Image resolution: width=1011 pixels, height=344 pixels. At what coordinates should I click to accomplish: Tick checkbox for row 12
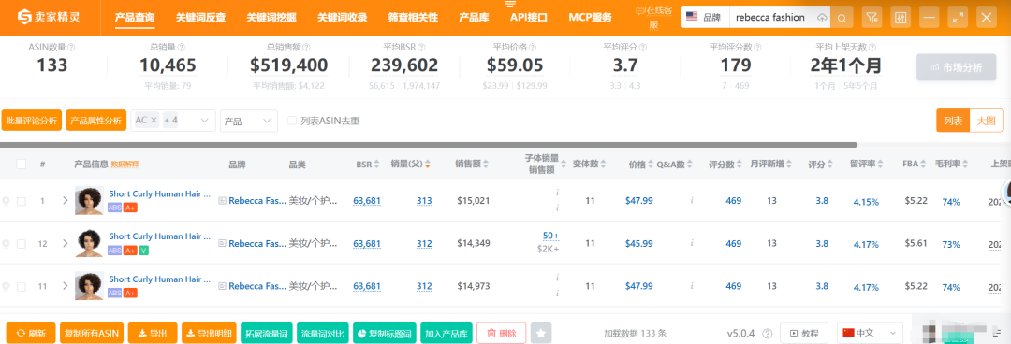(22, 243)
